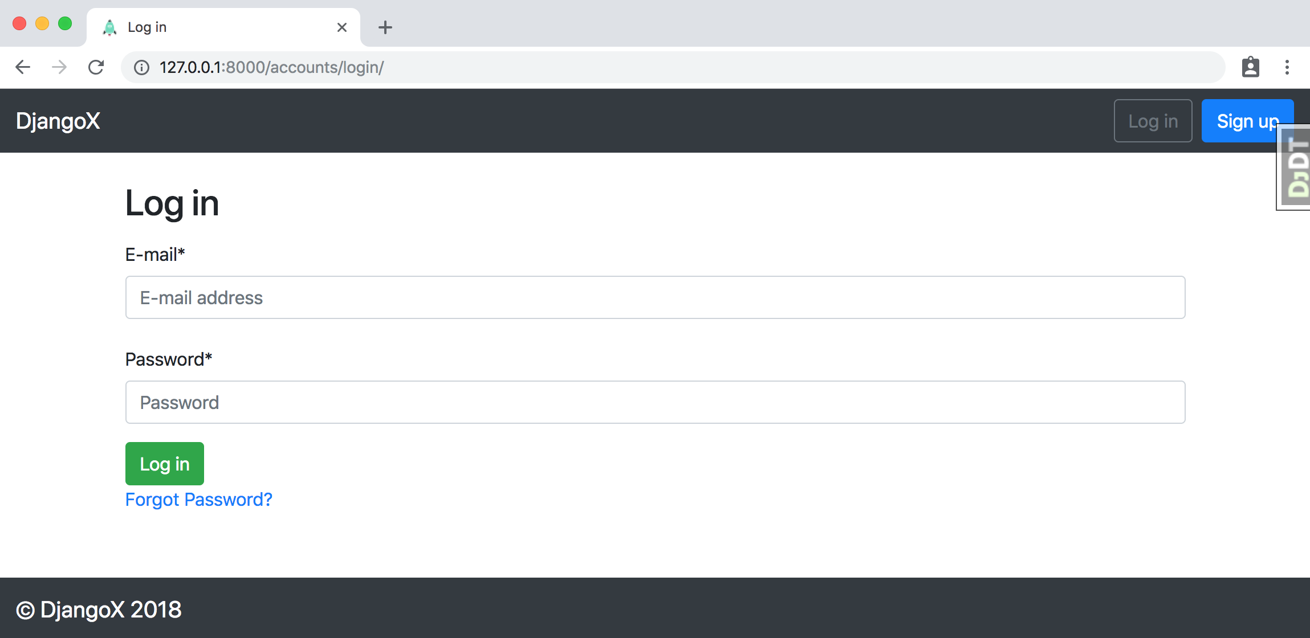
Task: Click the DjangoX brand link in navbar
Action: pyautogui.click(x=58, y=121)
